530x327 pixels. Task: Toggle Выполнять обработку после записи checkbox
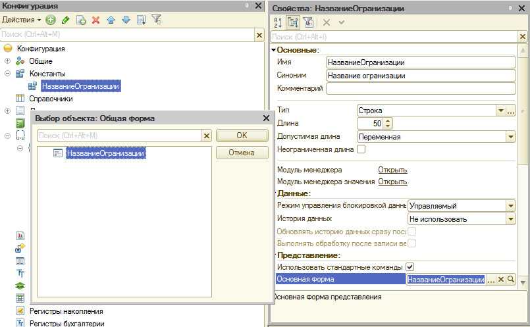[411, 243]
